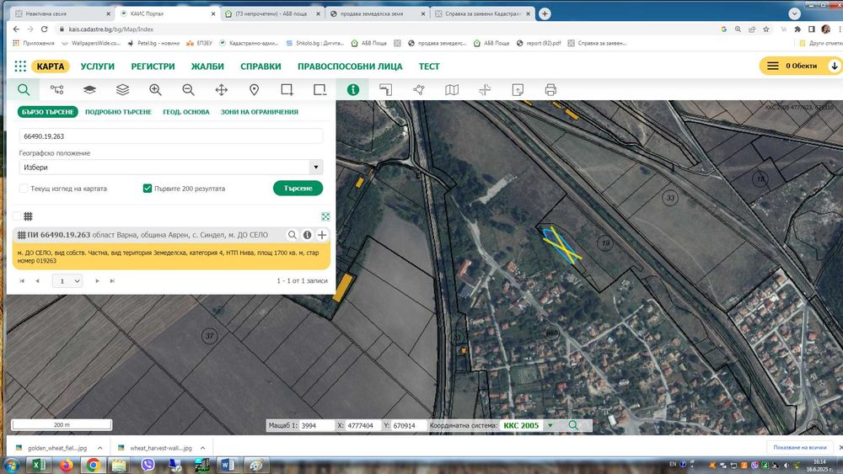Click the location pin tool
843x474 pixels.
254,89
